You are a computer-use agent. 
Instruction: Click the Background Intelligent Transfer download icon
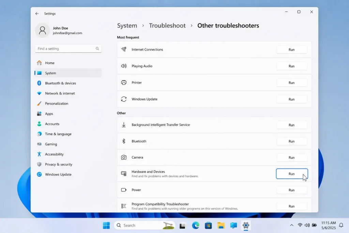[124, 125]
